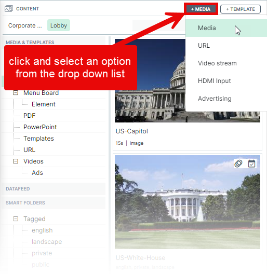
Task: Select the US-White-House image thumbnail
Action: tap(188, 202)
